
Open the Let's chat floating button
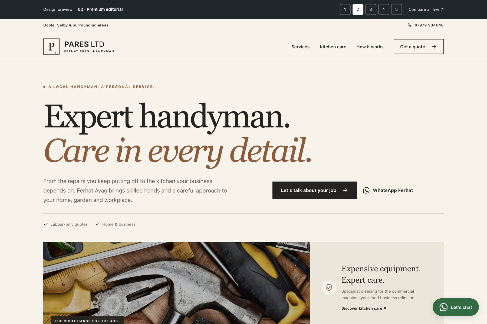456,307
